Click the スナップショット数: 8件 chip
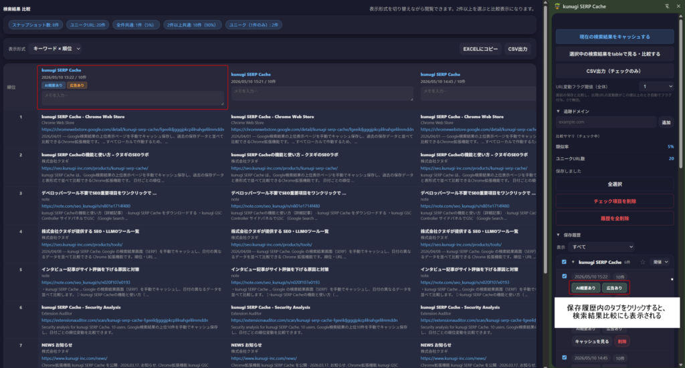The width and height of the screenshot is (685, 368). coord(35,25)
